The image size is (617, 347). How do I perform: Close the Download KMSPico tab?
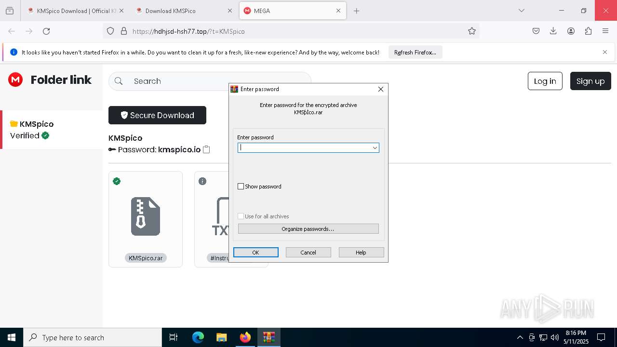click(x=230, y=11)
